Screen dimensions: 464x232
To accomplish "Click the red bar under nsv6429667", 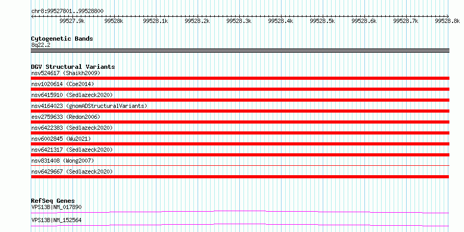I will 240,177.
